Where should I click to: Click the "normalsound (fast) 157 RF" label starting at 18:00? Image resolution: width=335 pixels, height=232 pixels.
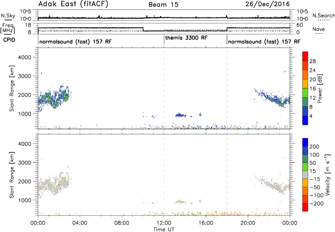point(264,41)
